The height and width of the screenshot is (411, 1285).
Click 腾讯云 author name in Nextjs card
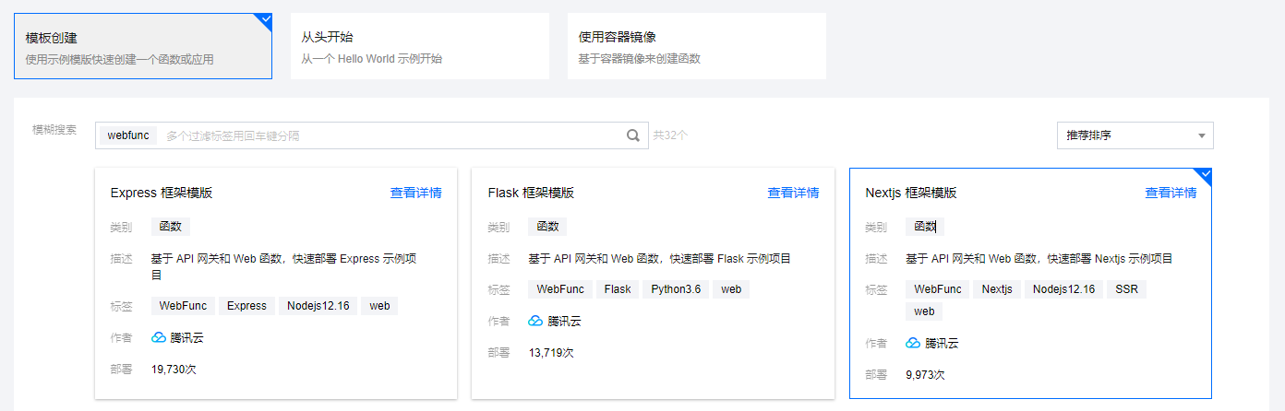click(943, 344)
